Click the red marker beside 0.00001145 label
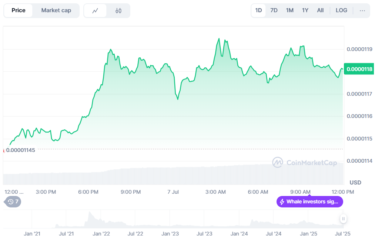375x237 pixels. click(4, 150)
